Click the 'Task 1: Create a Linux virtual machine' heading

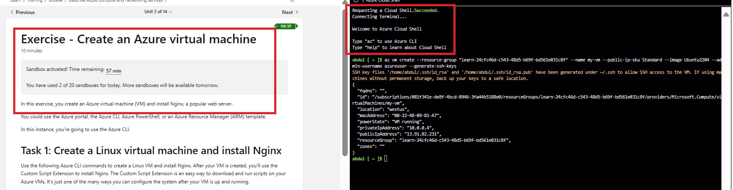click(x=151, y=150)
